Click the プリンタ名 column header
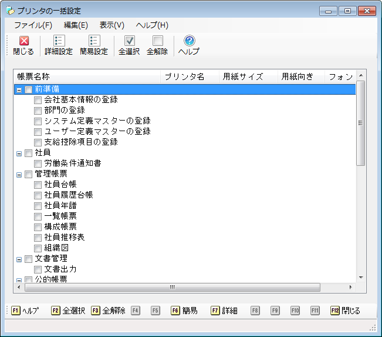This screenshot has width=382, height=337. pyautogui.click(x=184, y=77)
